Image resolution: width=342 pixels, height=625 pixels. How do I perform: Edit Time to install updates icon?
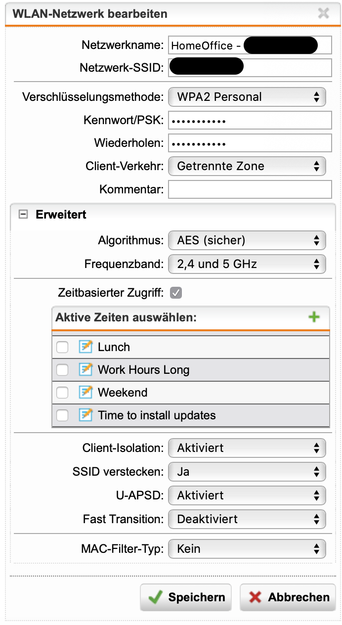click(x=86, y=415)
